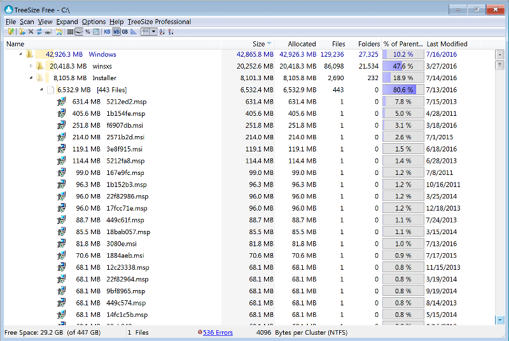Click the vertical scrollbar thumb
Viewport: 509px width, 341px height.
pos(499,64)
